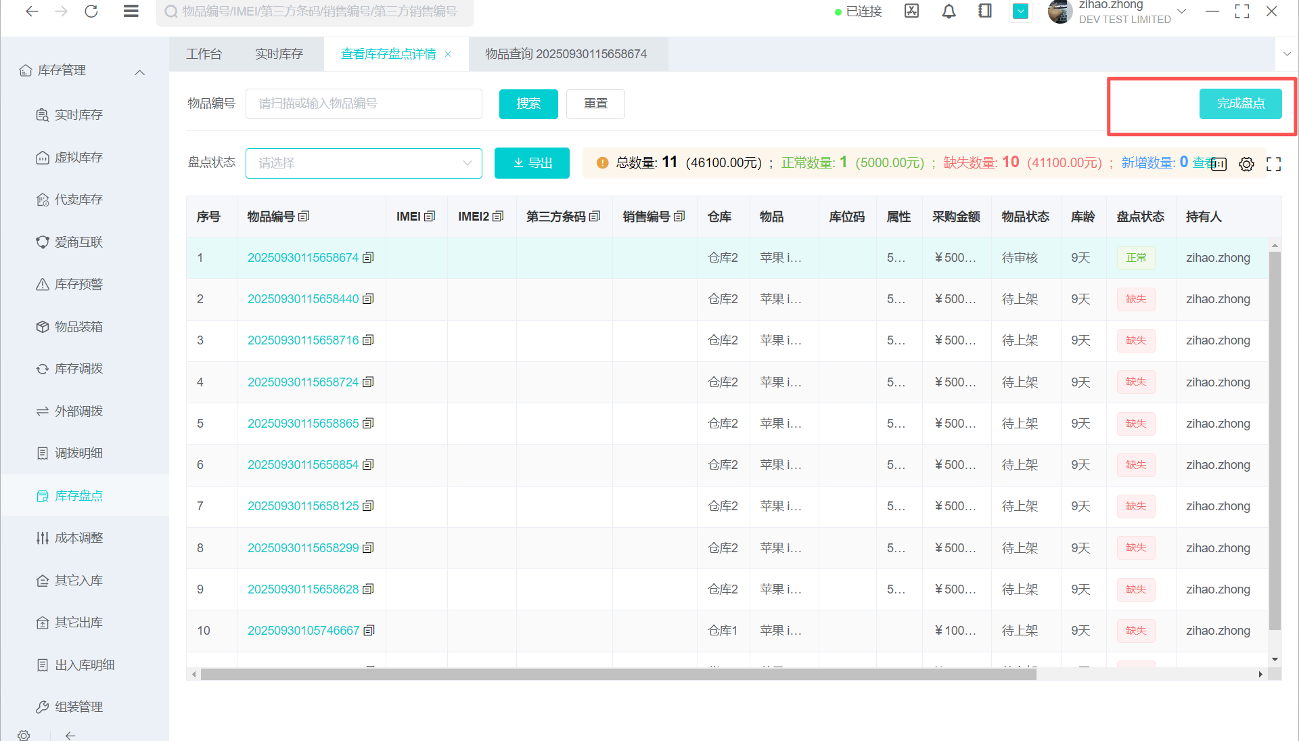
Task: Open 物品查询 20250930115658674 tab
Action: 566,54
